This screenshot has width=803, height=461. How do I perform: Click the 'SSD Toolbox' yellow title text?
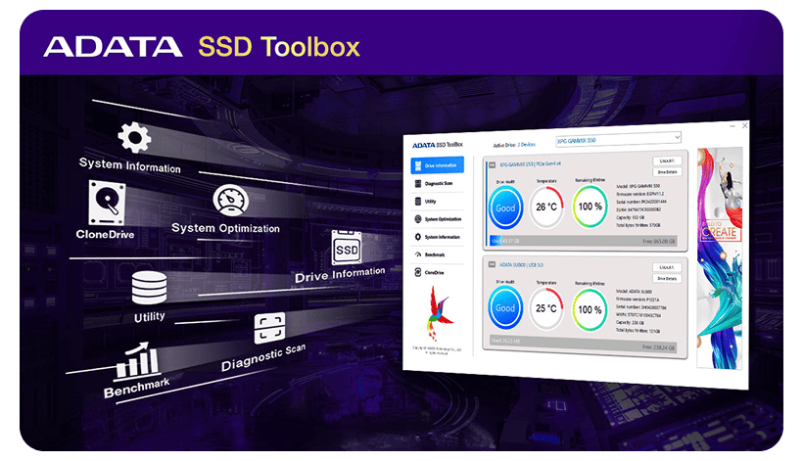[279, 47]
